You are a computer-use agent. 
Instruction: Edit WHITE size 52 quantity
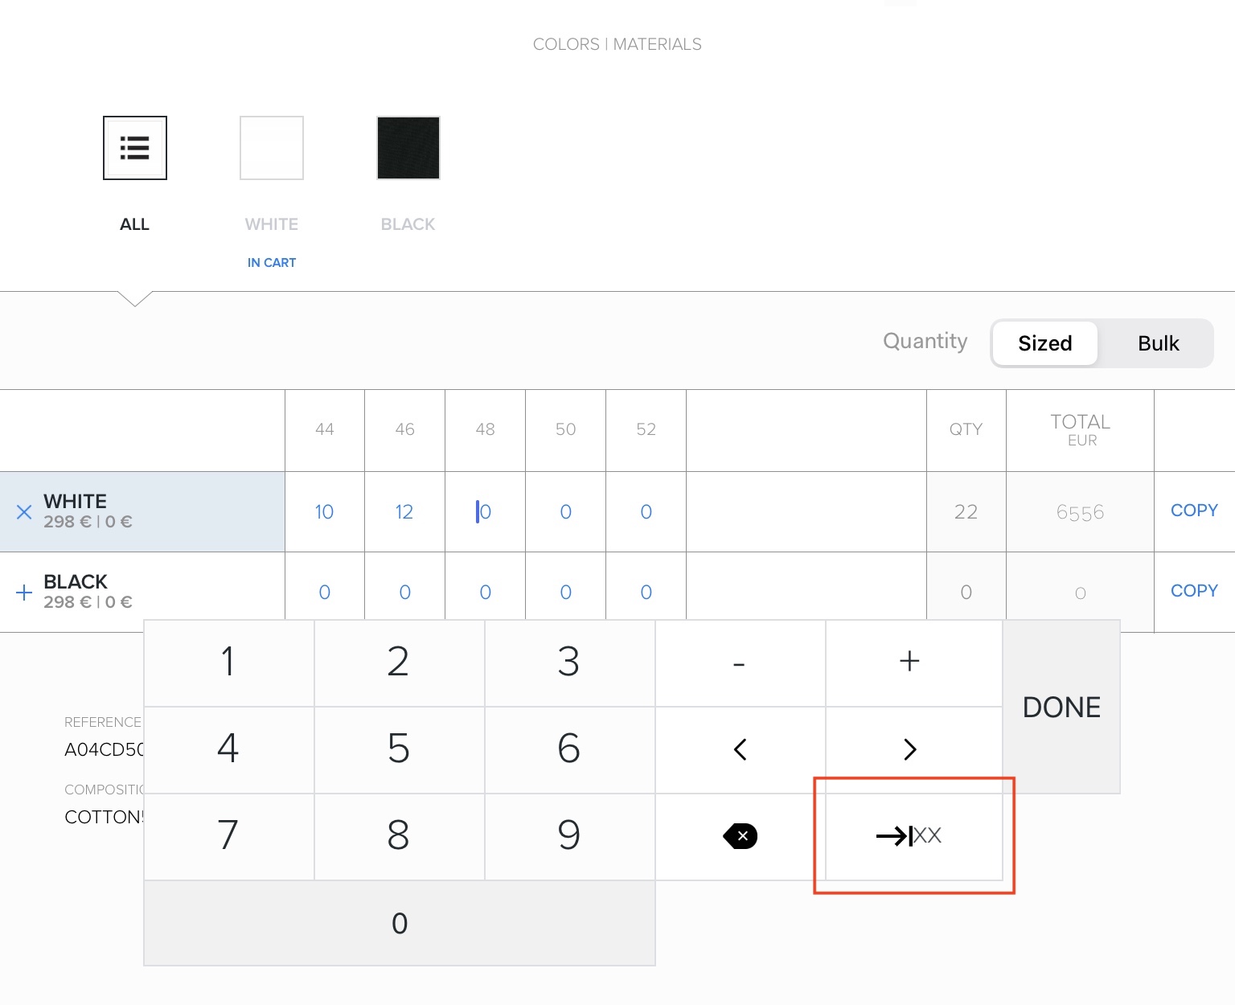(646, 512)
